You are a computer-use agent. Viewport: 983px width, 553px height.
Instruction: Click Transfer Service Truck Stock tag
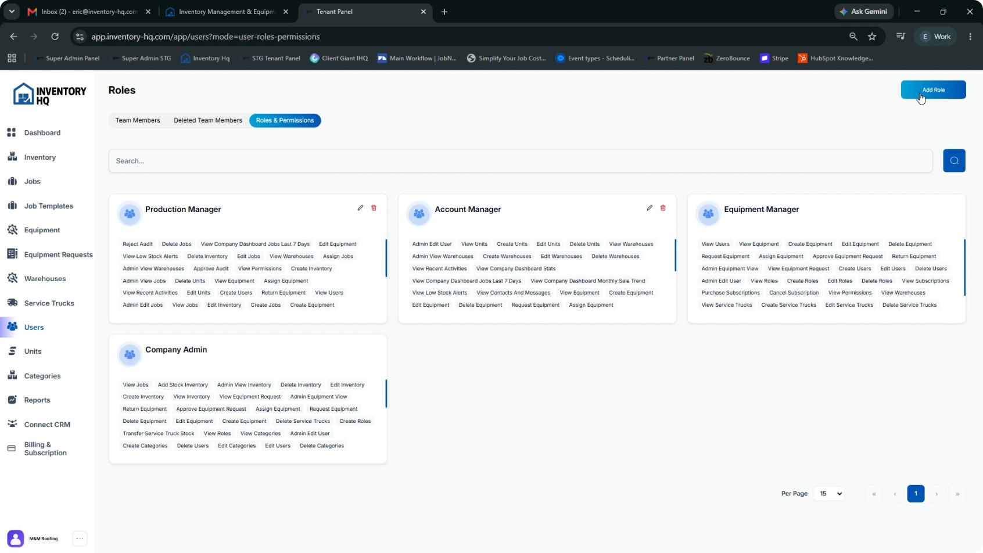coord(159,433)
